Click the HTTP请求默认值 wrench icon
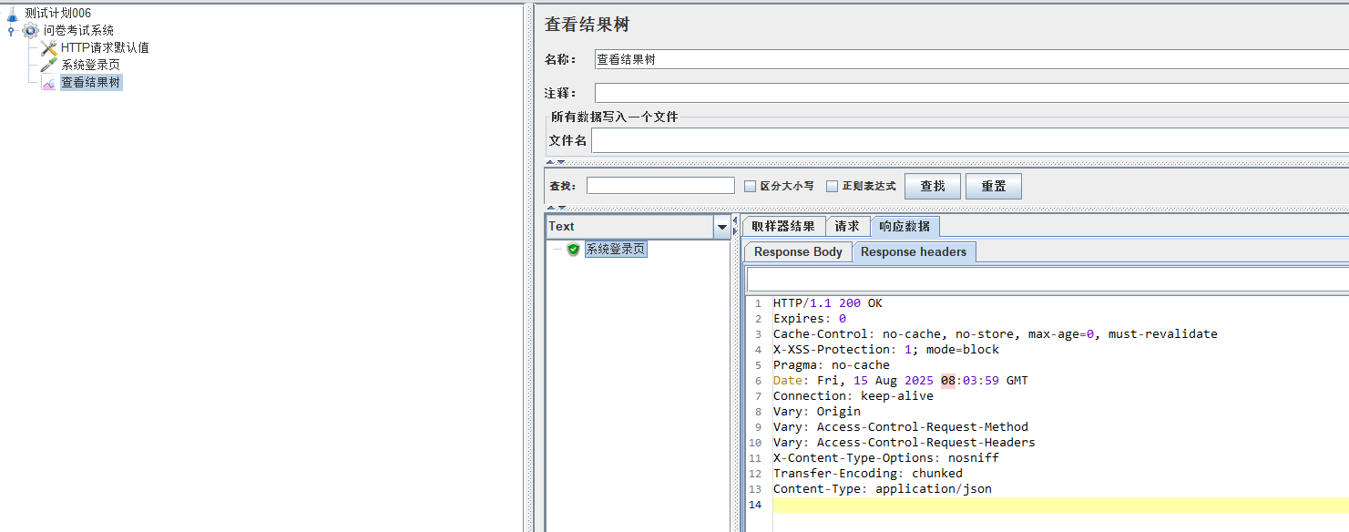Viewport: 1349px width, 532px height. [48, 47]
